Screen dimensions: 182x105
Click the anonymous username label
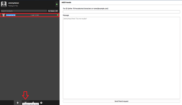pos(13,3)
